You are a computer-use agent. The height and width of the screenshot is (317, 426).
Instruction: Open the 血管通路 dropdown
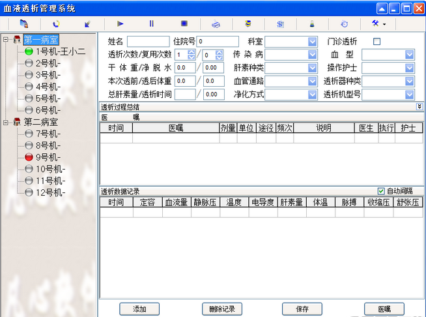pyautogui.click(x=312, y=81)
